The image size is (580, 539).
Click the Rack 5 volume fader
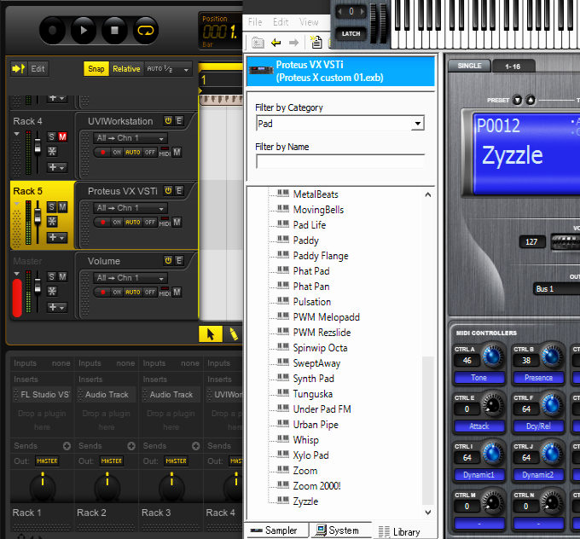(x=38, y=217)
